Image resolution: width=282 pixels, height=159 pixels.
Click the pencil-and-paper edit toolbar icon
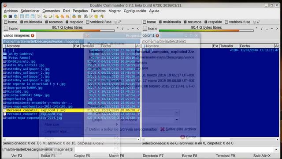click(x=91, y=16)
